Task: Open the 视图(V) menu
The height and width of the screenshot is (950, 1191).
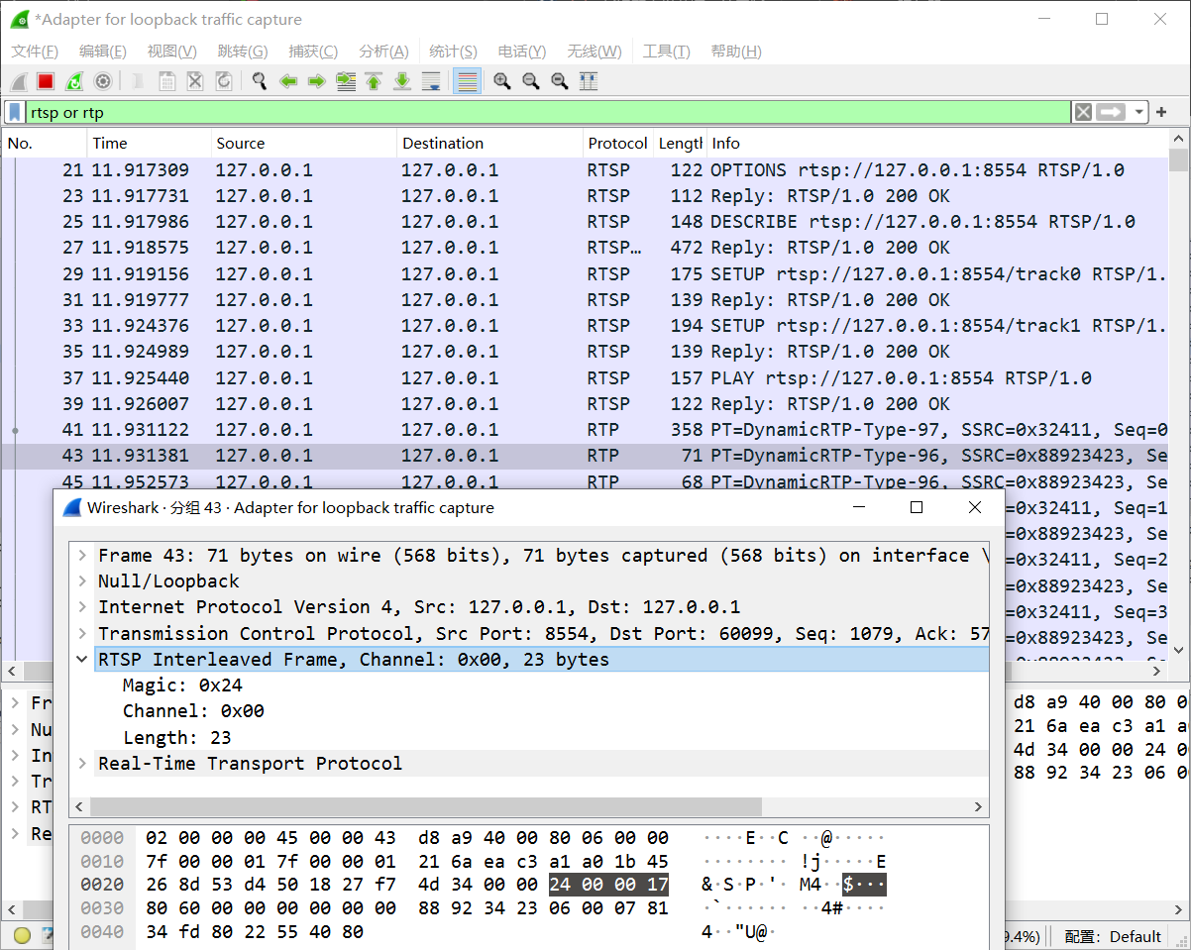Action: pyautogui.click(x=171, y=52)
